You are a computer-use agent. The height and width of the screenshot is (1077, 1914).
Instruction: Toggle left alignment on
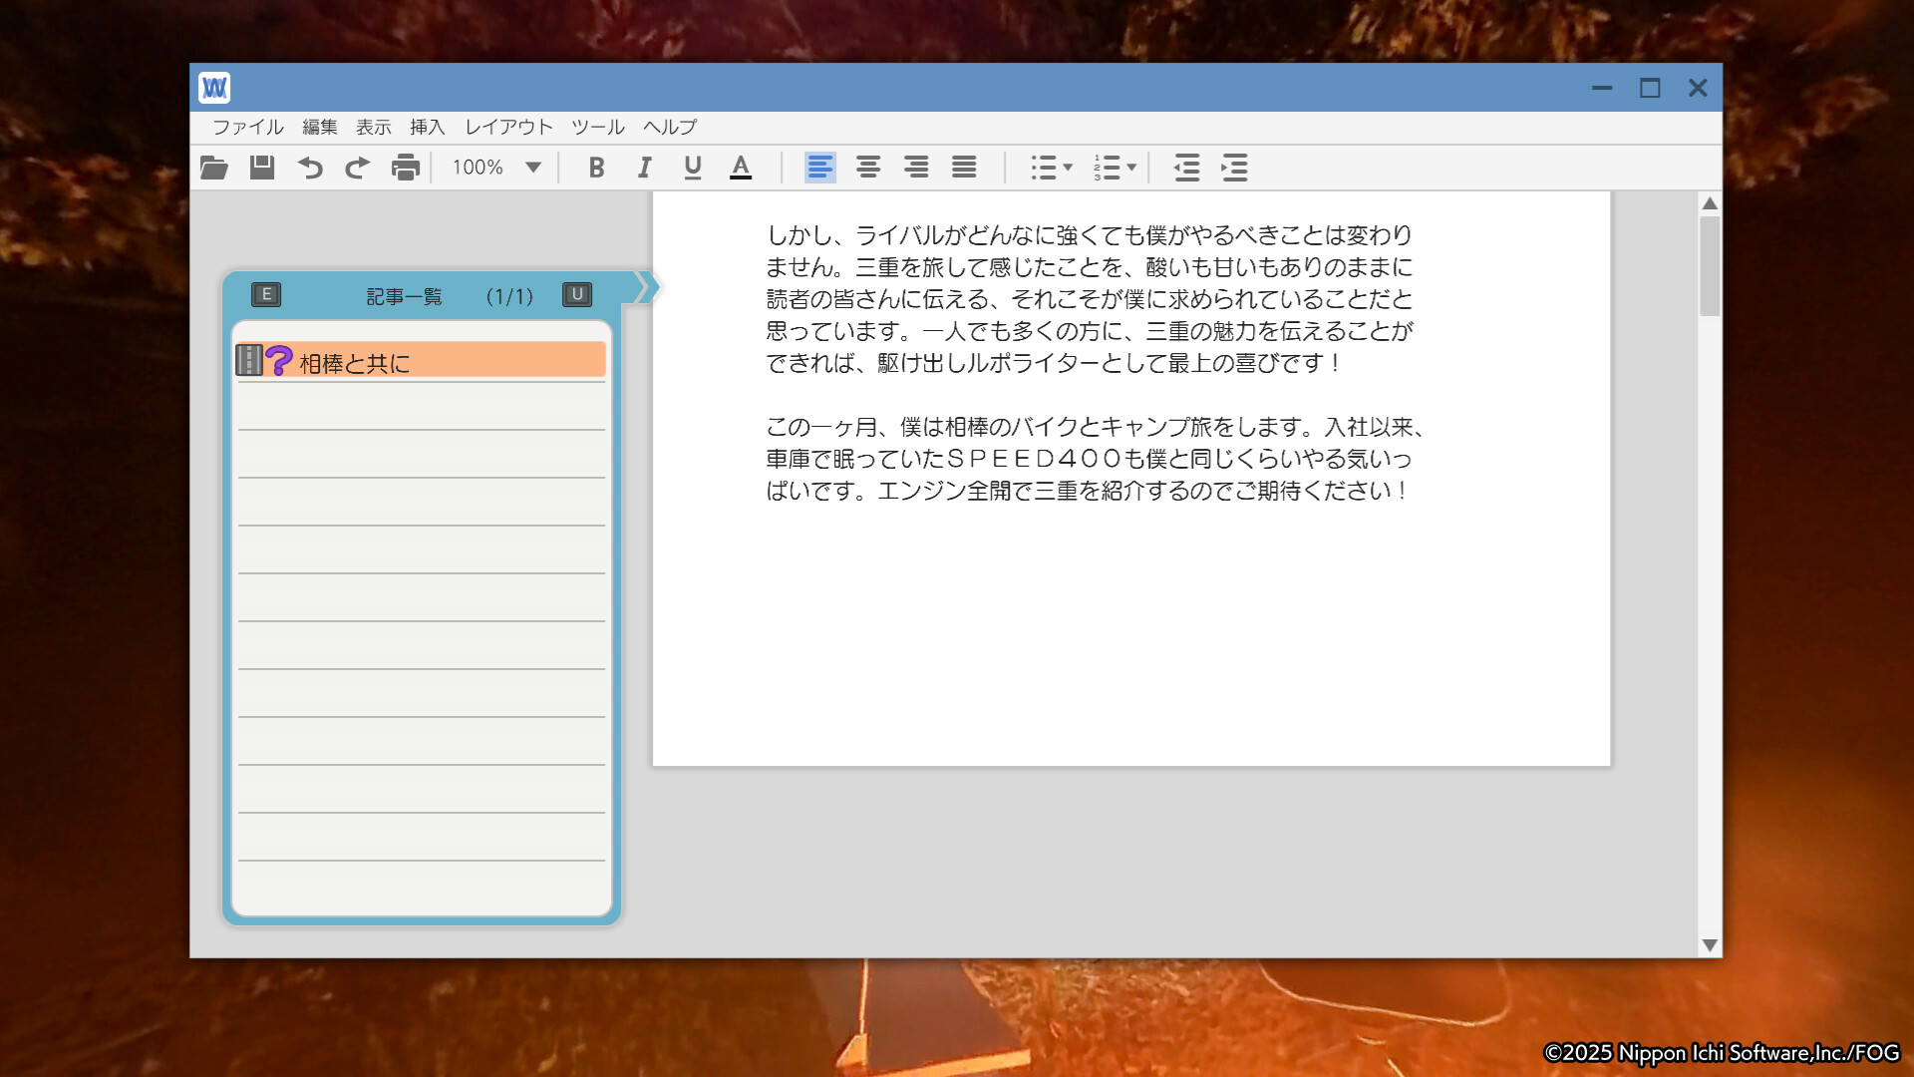[819, 168]
